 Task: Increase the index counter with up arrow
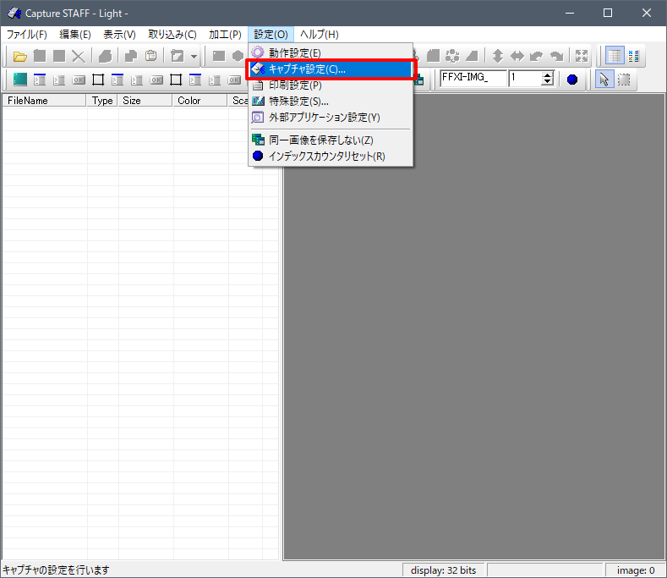[548, 75]
